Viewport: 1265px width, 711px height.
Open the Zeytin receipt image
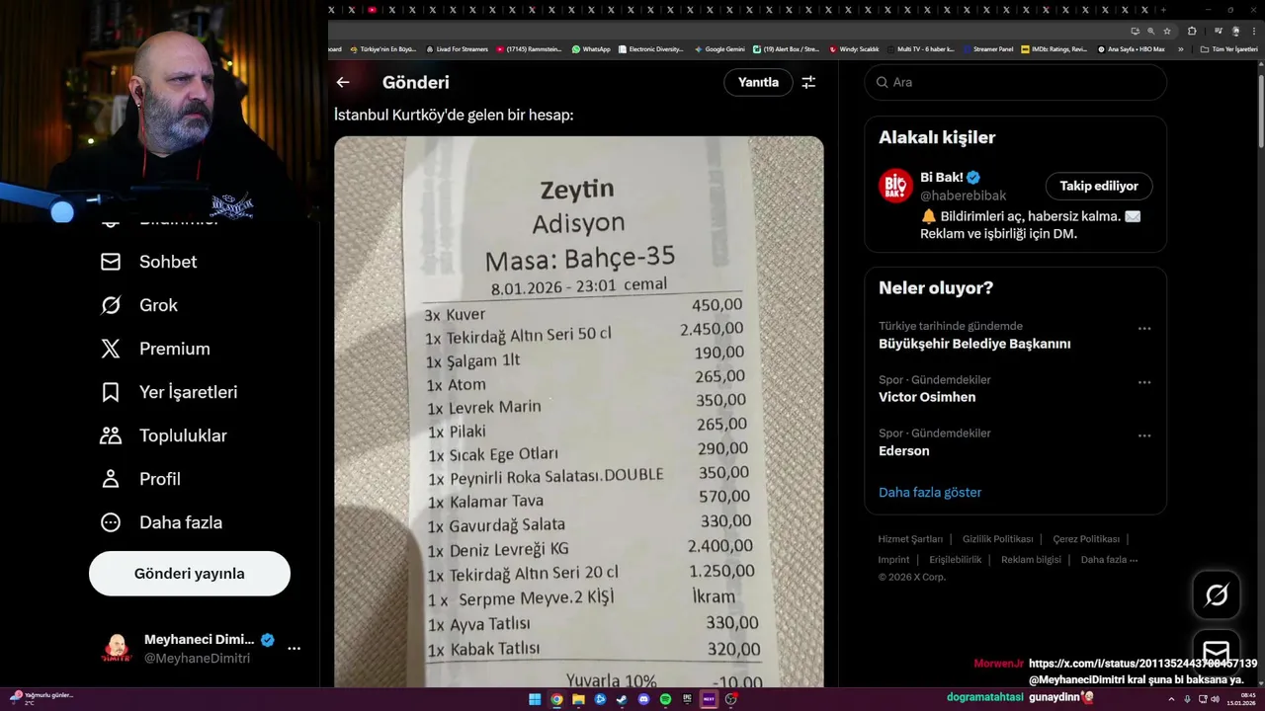point(578,412)
